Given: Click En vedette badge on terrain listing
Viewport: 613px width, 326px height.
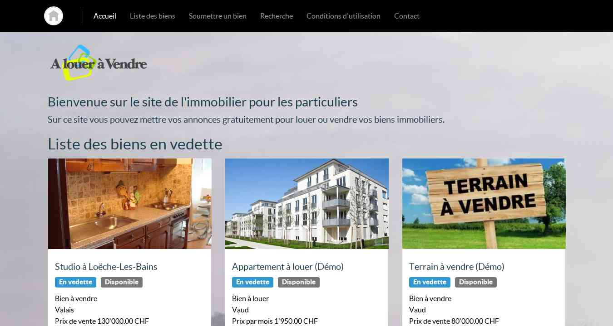Looking at the screenshot, I should pyautogui.click(x=430, y=282).
